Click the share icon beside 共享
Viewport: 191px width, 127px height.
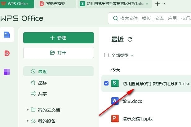(33, 94)
